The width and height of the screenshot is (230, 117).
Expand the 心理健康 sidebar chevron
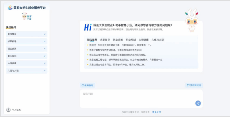tap(45, 63)
